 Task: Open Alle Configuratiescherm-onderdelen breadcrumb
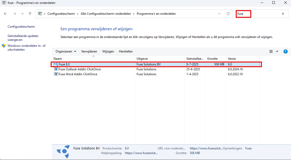[x=106, y=14]
